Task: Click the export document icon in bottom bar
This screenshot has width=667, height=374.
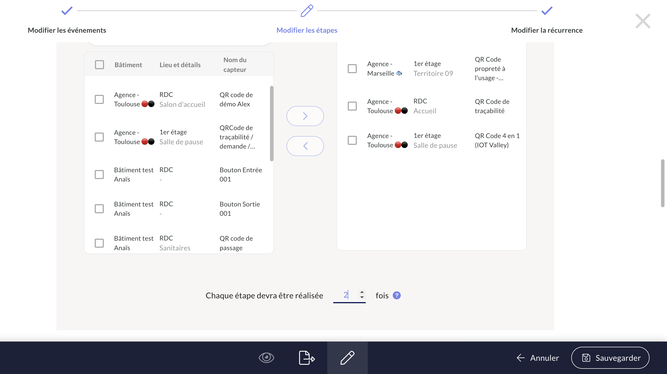Action: click(306, 358)
